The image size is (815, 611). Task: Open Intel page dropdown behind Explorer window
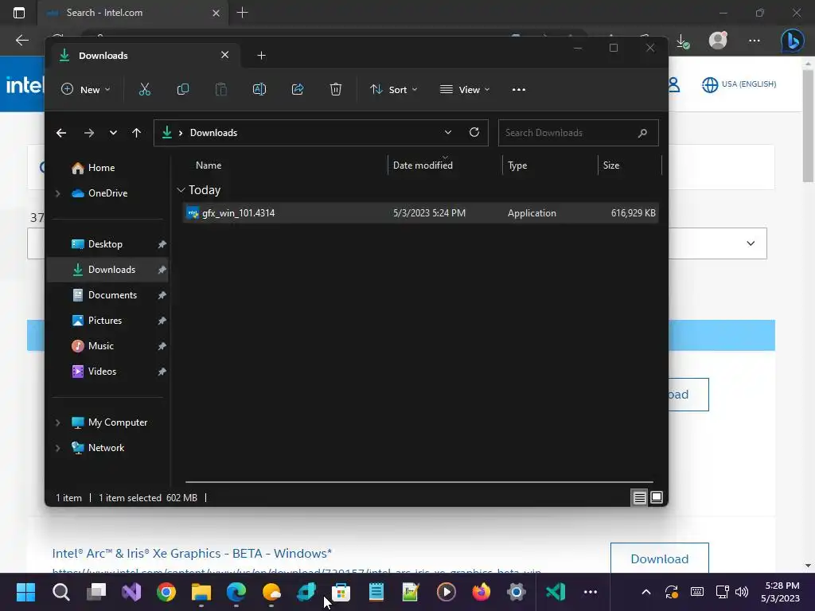[751, 243]
